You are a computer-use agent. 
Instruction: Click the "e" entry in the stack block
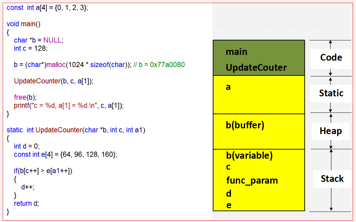(x=229, y=205)
